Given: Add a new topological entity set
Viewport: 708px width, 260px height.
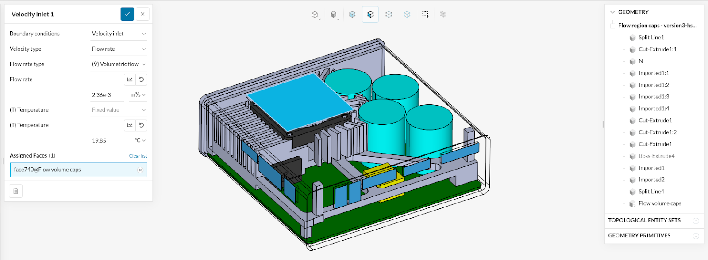Looking at the screenshot, I should point(696,221).
